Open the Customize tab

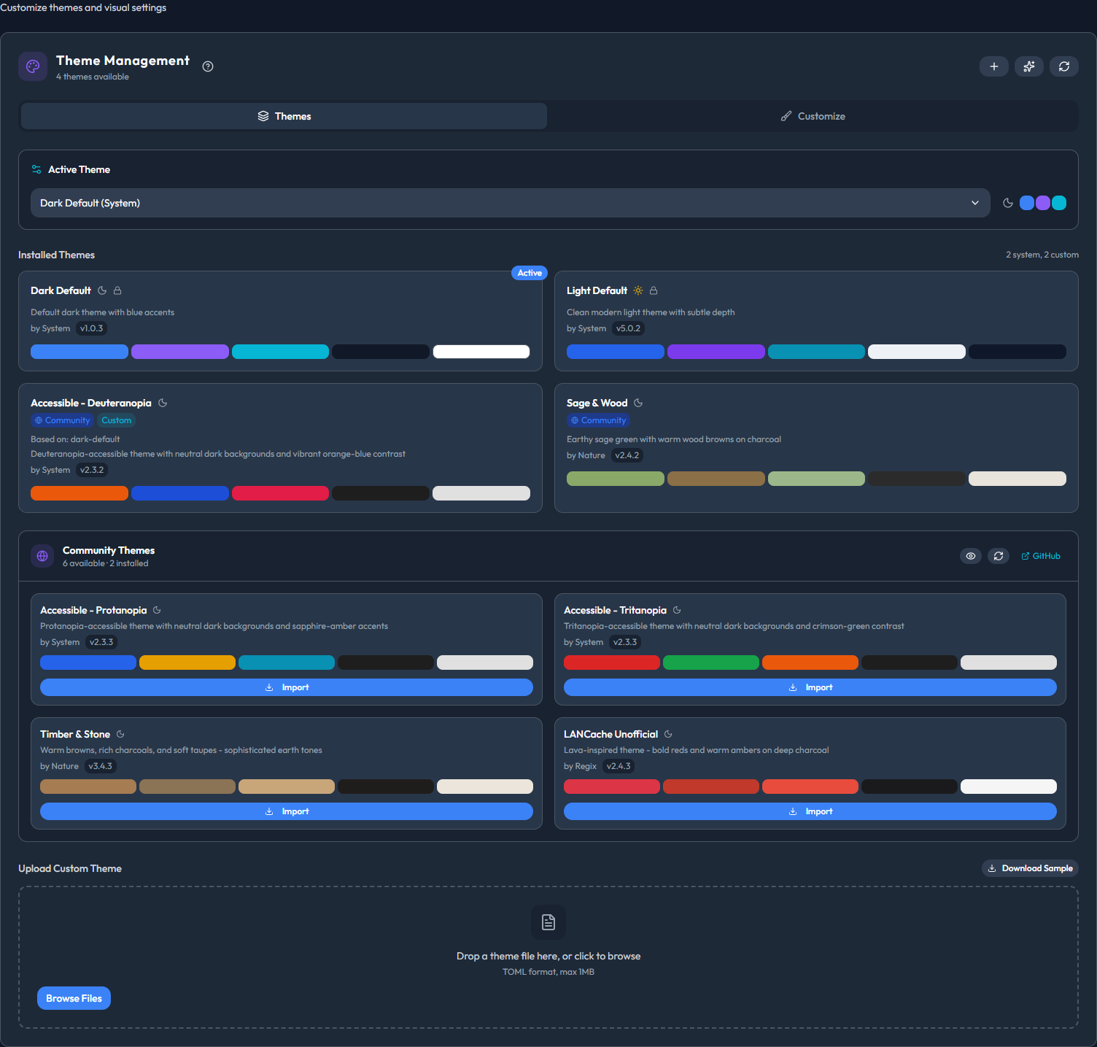coord(813,116)
